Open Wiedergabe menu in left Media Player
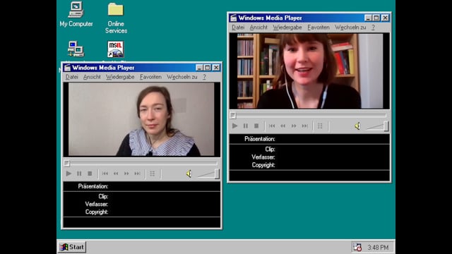This screenshot has height=254, width=452. [x=120, y=77]
